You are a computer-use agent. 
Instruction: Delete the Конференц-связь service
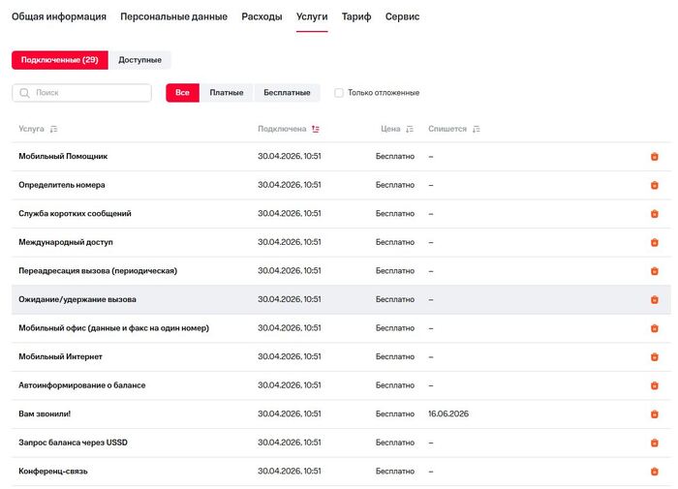pos(654,472)
